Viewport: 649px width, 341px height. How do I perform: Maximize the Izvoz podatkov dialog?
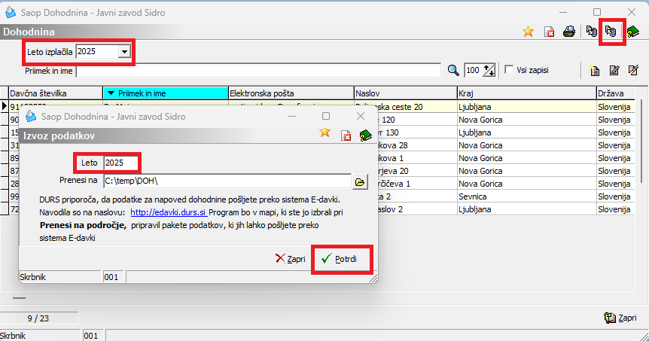click(x=326, y=116)
